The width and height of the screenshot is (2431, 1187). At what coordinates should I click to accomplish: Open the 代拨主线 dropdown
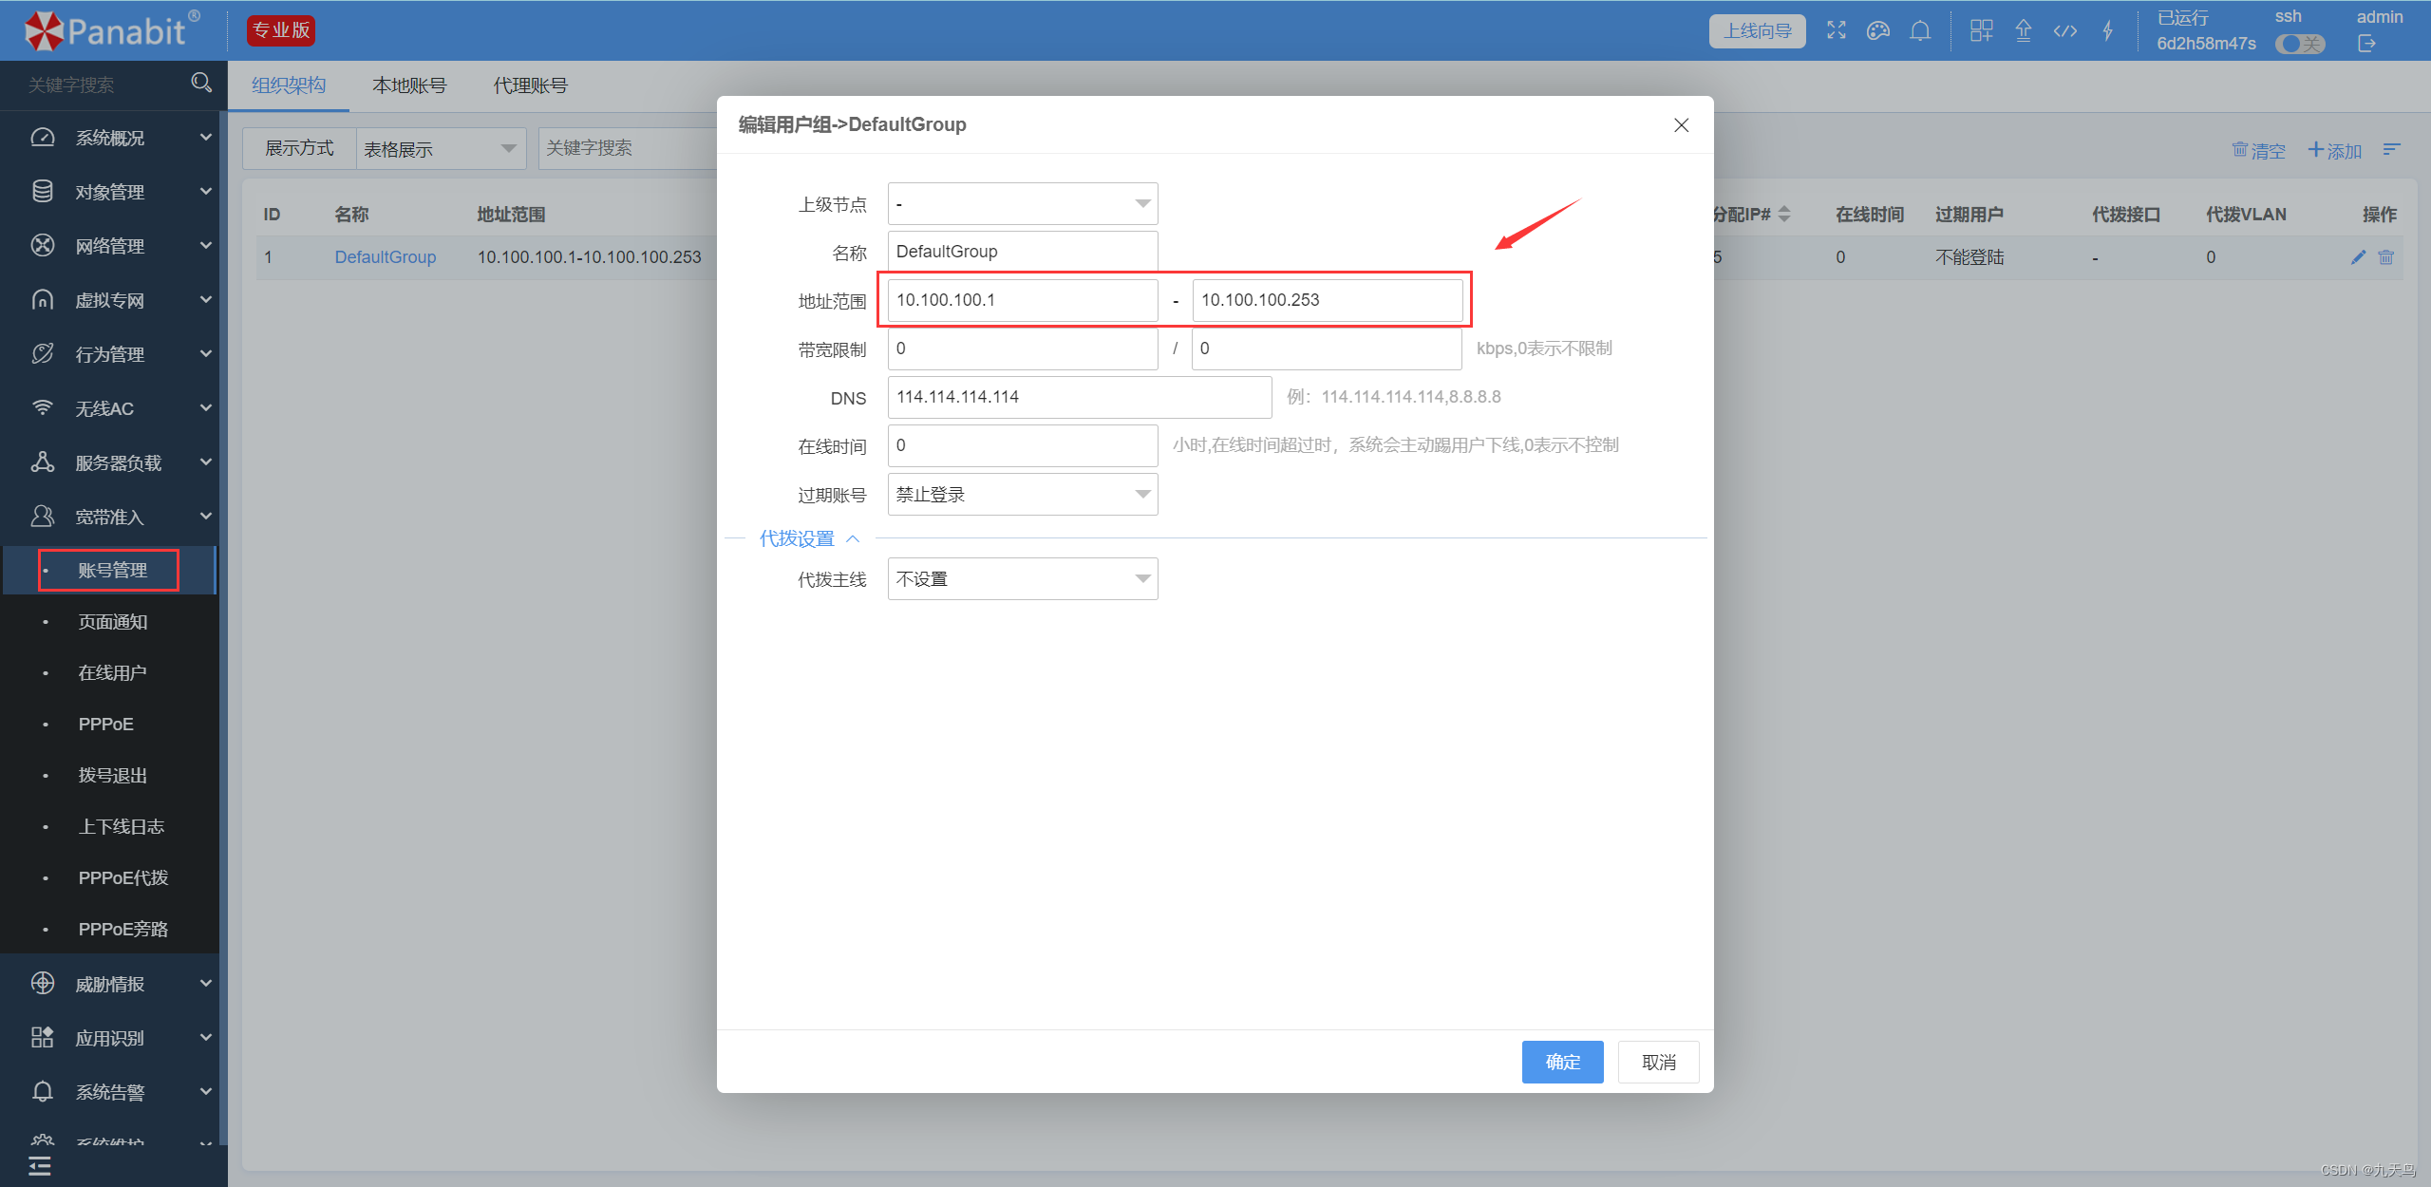pyautogui.click(x=1022, y=578)
